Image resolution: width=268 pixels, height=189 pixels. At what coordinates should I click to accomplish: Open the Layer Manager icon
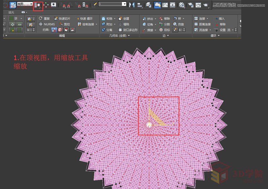(149, 5)
